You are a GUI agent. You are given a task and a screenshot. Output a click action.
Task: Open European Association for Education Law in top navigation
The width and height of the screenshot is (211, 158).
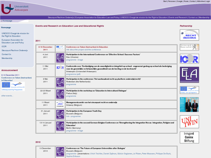coord(97,17)
